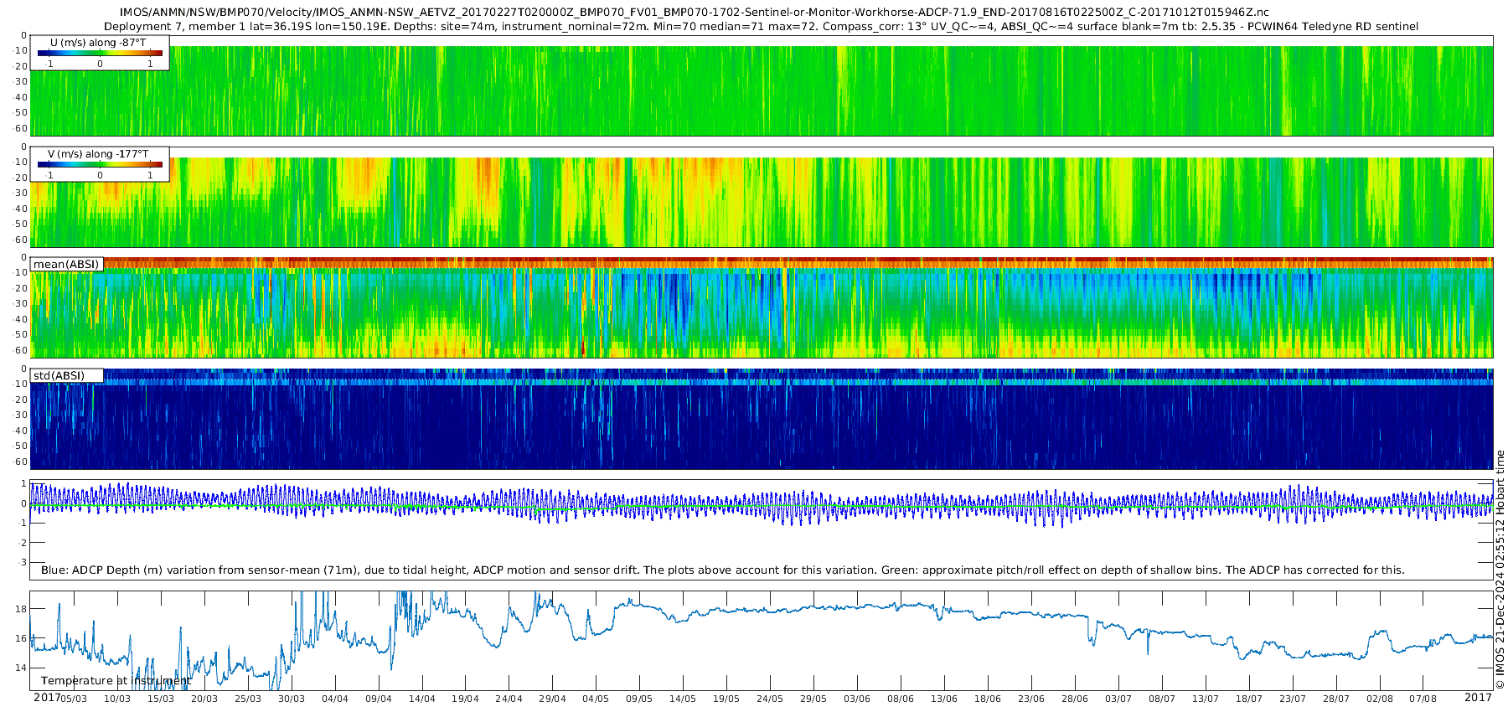Click inside the std(ABSI) heatmap
Viewport: 1508px width, 712px height.
(754, 427)
